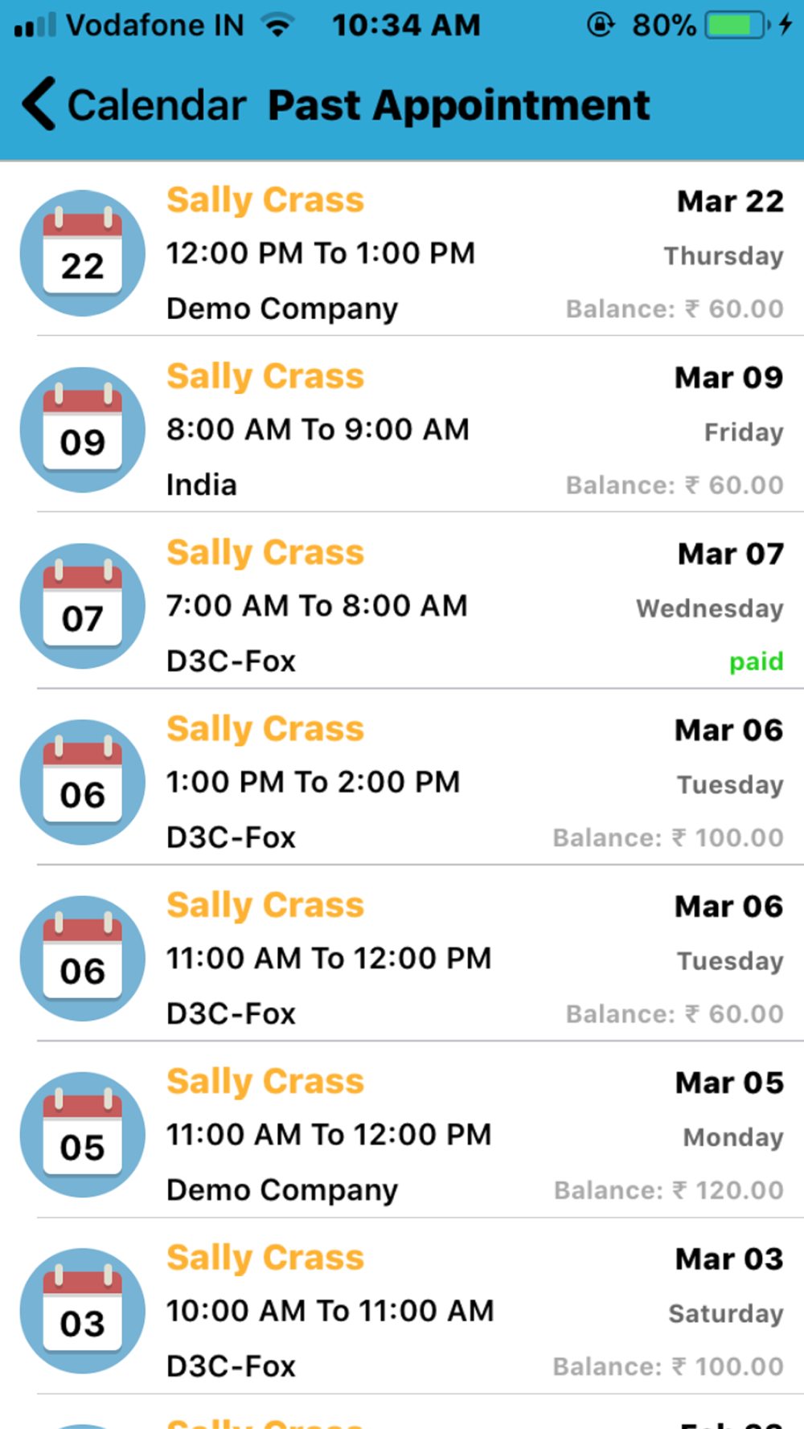Tap the Past Appointment title
Image resolution: width=804 pixels, height=1429 pixels.
click(x=458, y=105)
